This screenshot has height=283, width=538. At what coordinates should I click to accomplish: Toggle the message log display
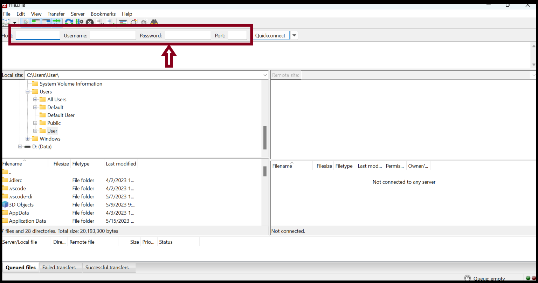coord(26,22)
